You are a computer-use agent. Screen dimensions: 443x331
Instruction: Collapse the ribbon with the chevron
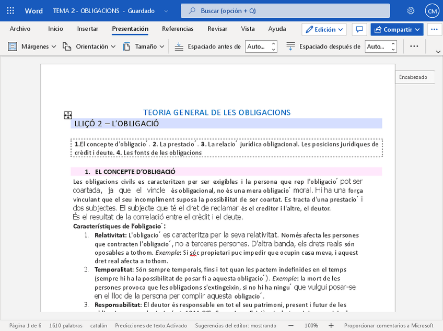pos(437,51)
